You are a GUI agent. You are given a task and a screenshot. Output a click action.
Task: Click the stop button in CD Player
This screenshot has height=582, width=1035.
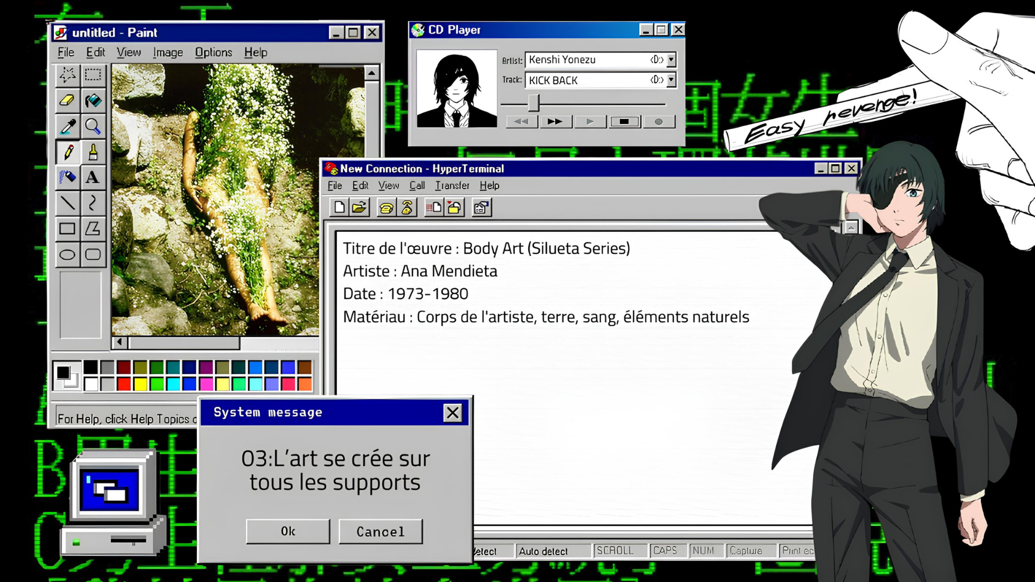[624, 122]
